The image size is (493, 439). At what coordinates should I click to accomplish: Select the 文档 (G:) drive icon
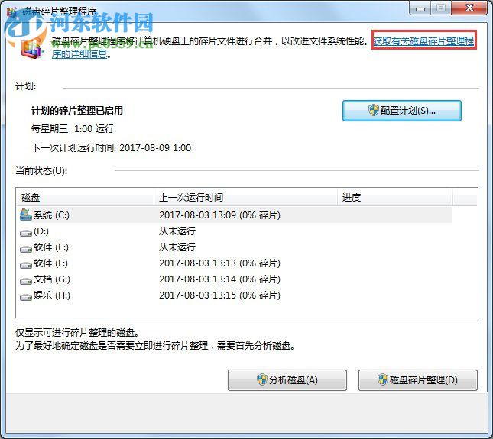[x=26, y=281]
